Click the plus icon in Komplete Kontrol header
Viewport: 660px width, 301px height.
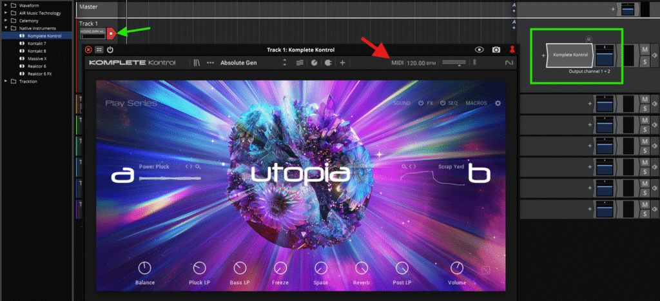coord(343,63)
